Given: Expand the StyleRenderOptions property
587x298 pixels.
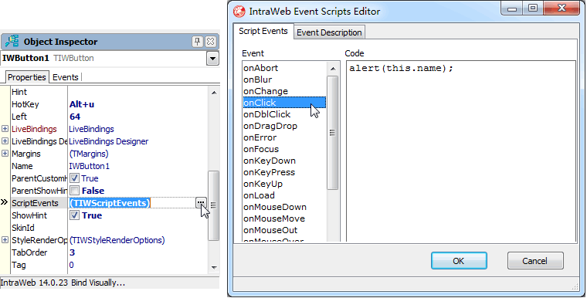Looking at the screenshot, I should click(x=5, y=240).
